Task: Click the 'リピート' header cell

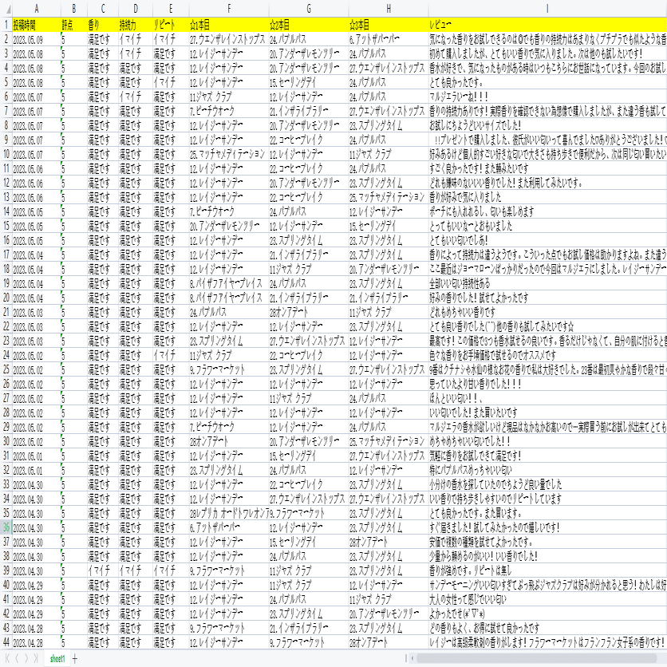Action: pyautogui.click(x=171, y=25)
